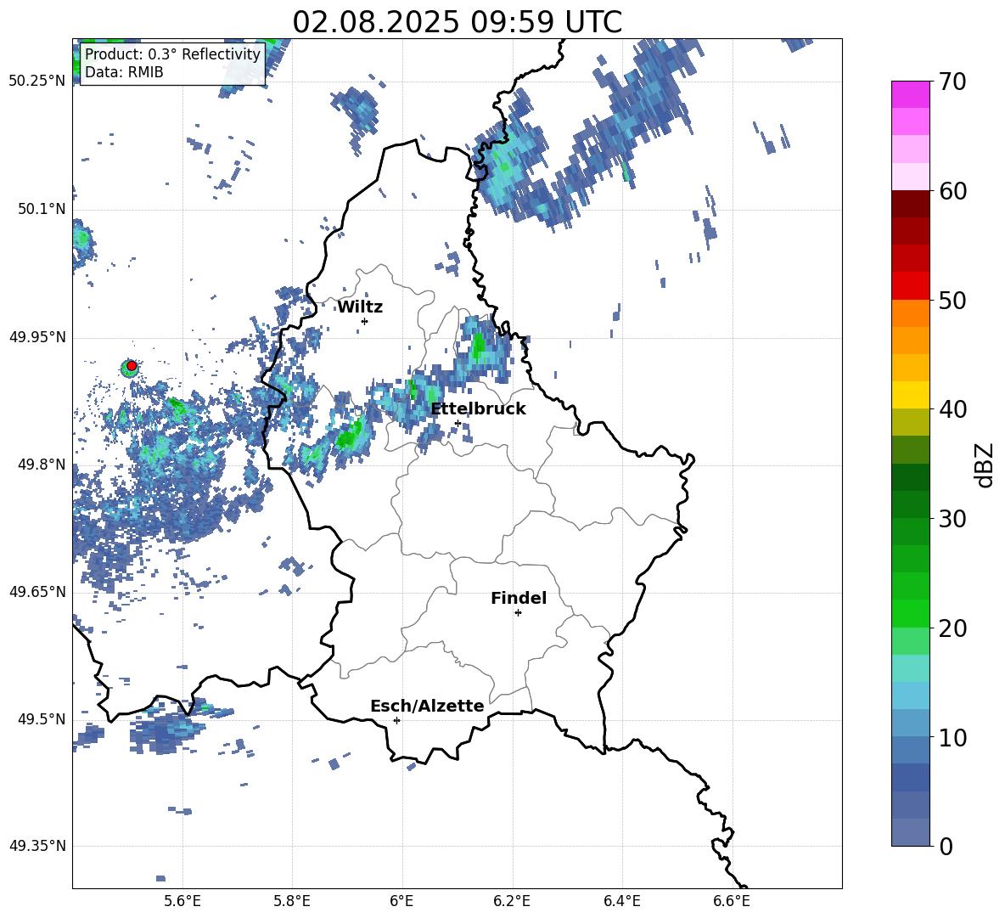The image size is (1005, 918).
Task: Click the Data: RMIB text
Action: tap(124, 72)
